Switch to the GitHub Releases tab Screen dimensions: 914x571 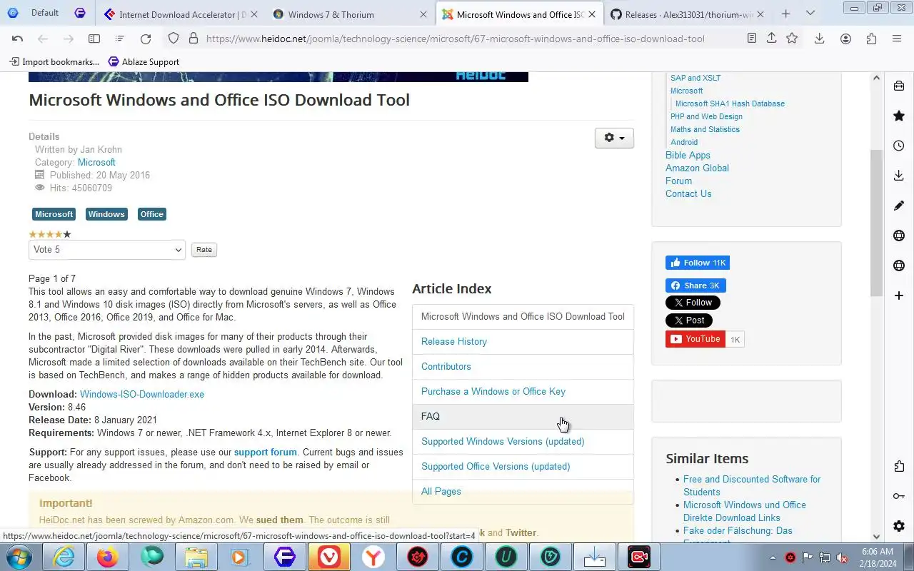[687, 14]
